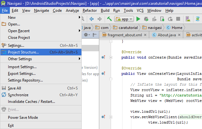Click the com breadcrumb folder

[102, 28]
